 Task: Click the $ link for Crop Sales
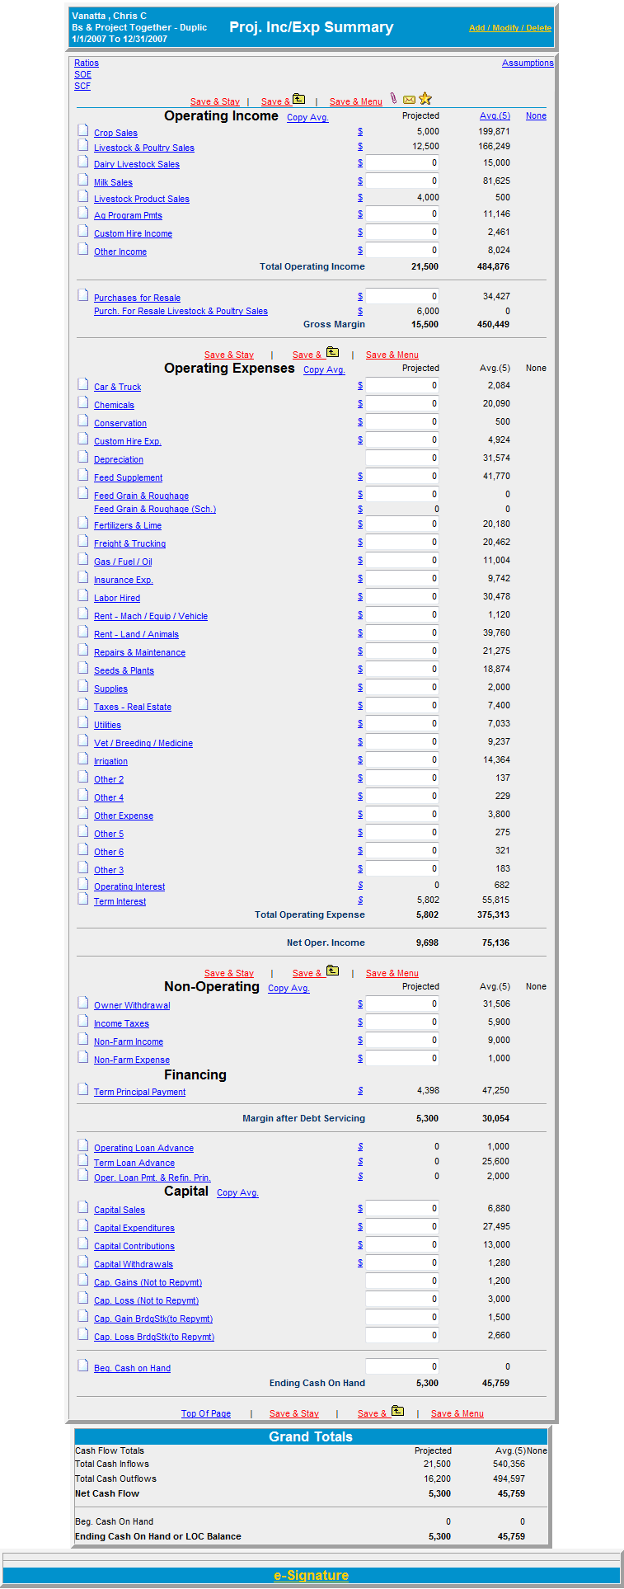point(360,132)
